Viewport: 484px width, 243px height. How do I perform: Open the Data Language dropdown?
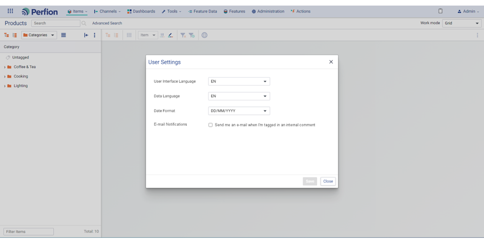tap(239, 96)
